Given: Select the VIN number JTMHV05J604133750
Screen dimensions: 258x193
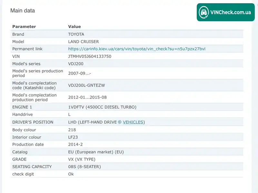Looking at the screenshot, I should pyautogui.click(x=90, y=56).
